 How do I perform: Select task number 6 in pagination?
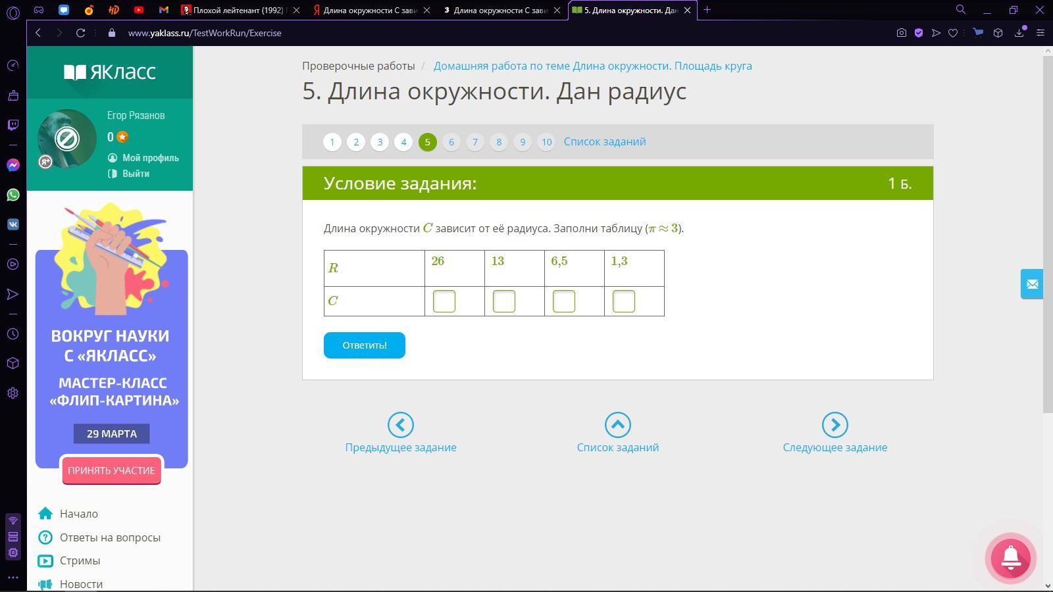pos(451,142)
